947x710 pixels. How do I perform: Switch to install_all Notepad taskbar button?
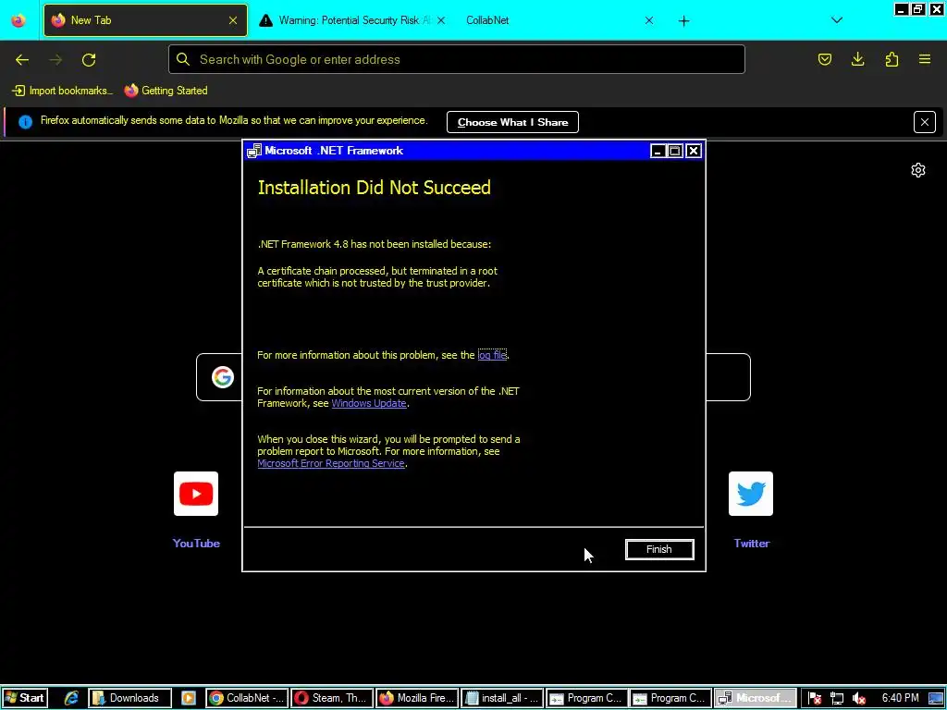point(502,698)
